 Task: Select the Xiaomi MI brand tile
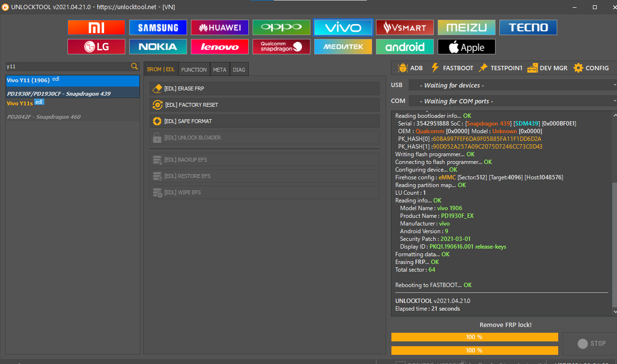pyautogui.click(x=96, y=27)
